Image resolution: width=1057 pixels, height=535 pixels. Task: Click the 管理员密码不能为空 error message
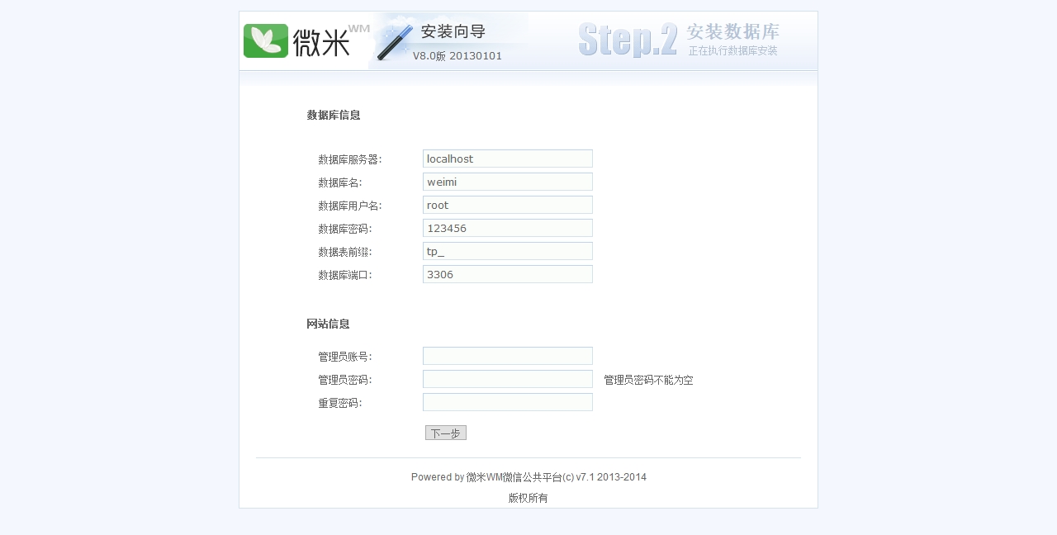[x=648, y=380]
